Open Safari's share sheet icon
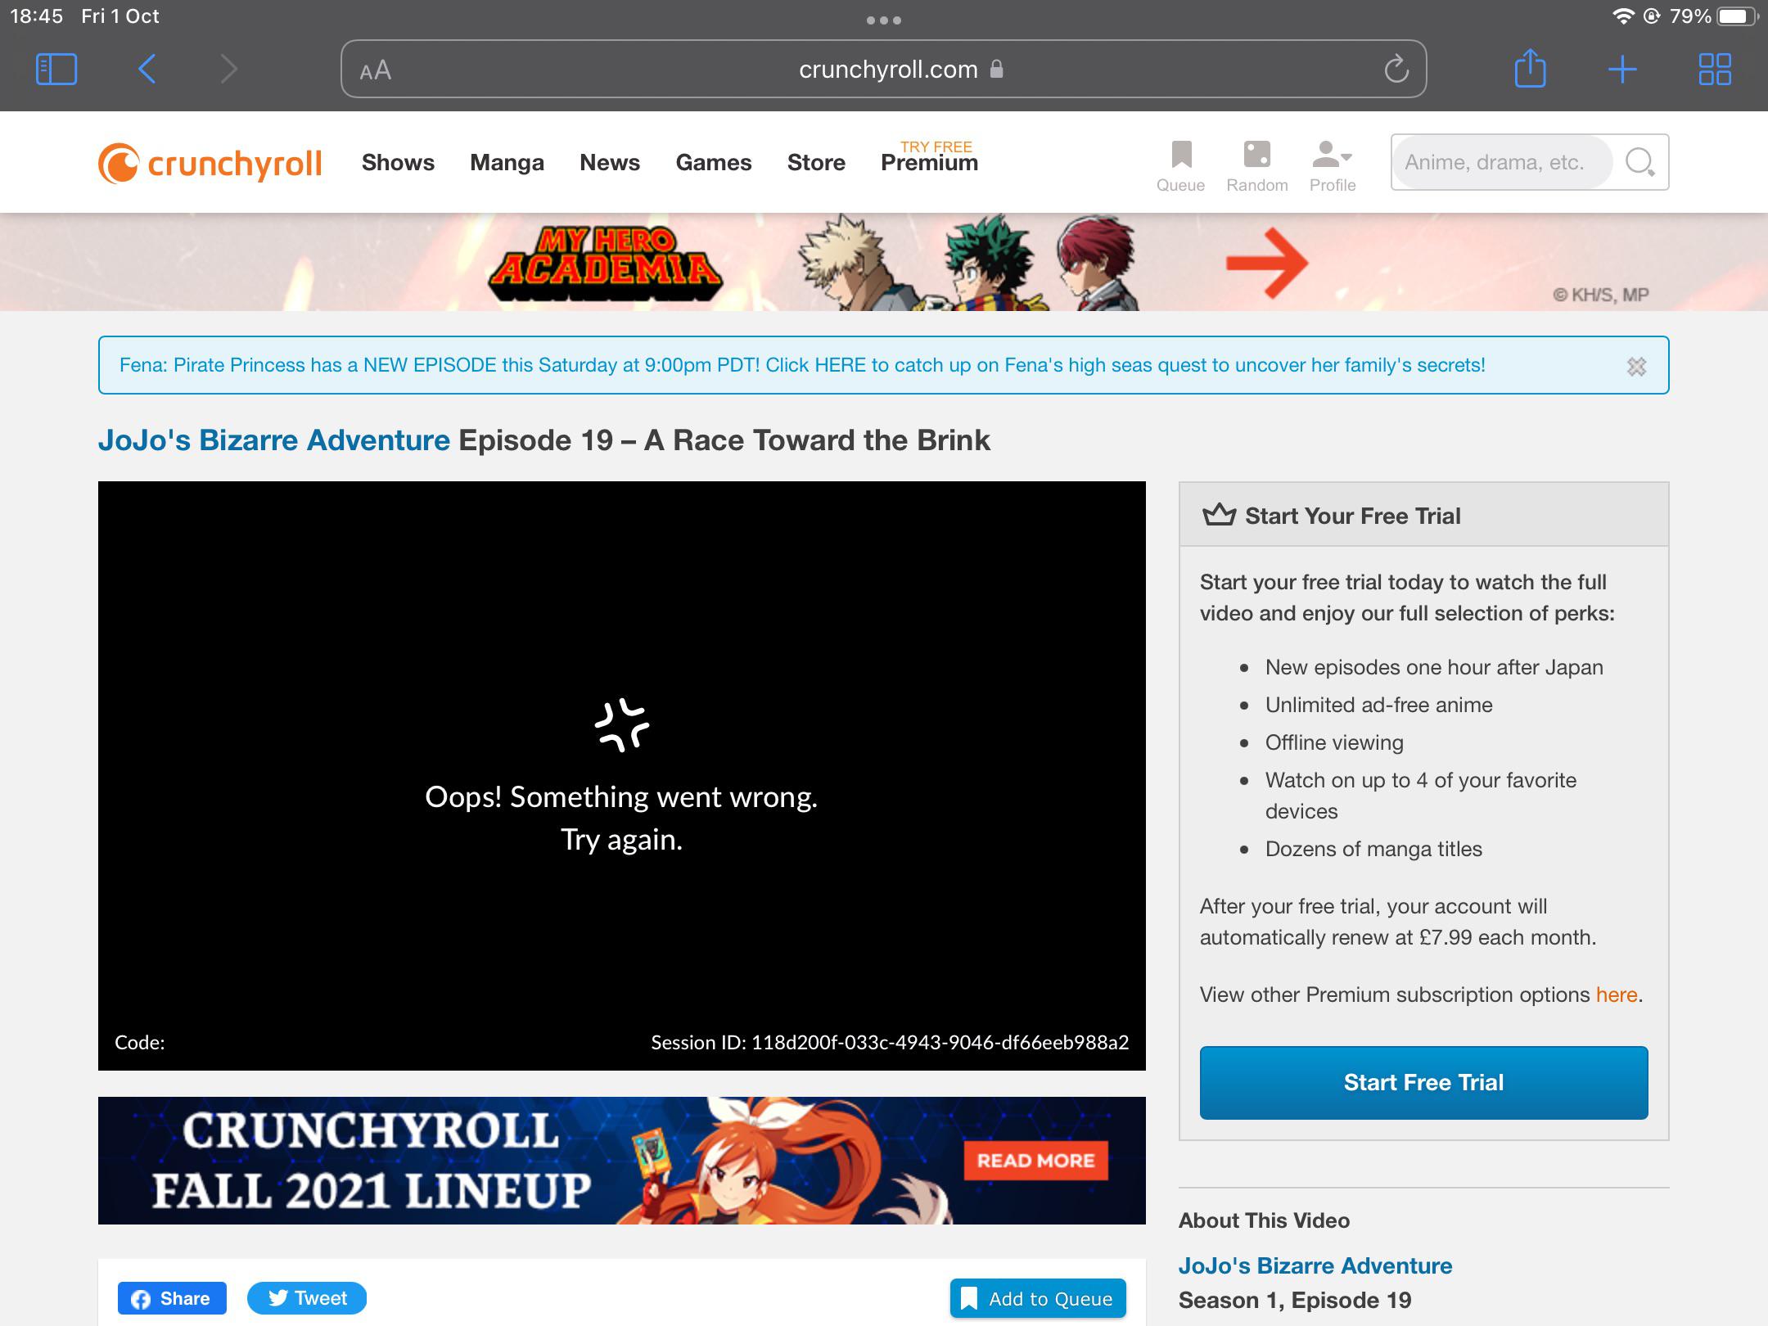Viewport: 1768px width, 1326px height. pos(1530,69)
